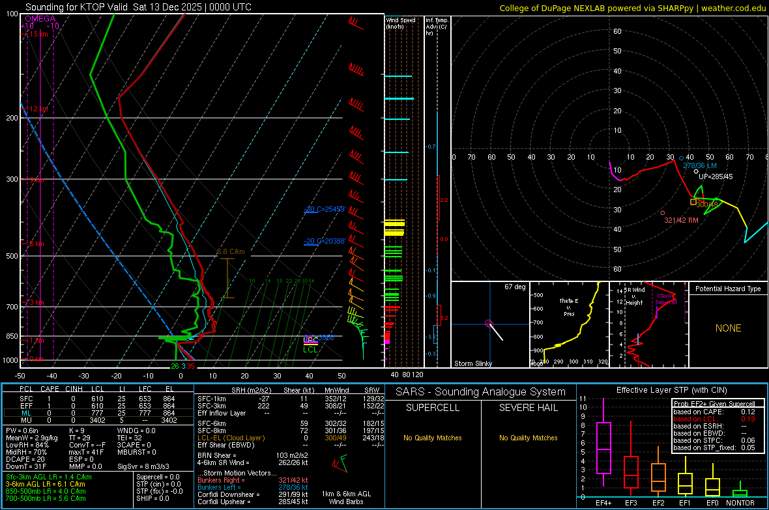Viewport: 769px width, 510px height.
Task: Click the Supercell = 0.0 value
Action: coord(158,477)
